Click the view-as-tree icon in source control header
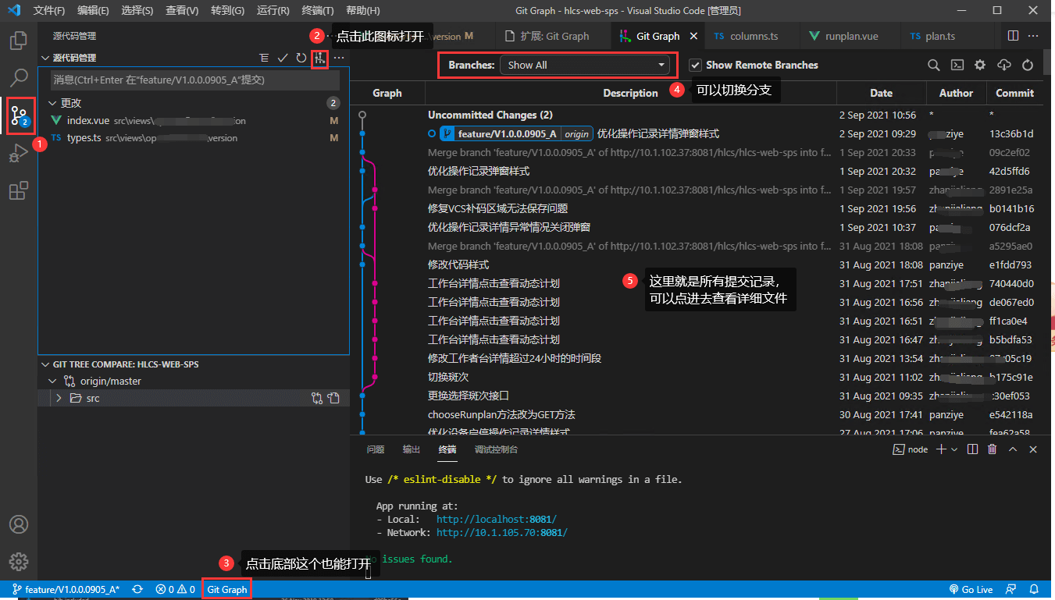1055x600 pixels. pyautogui.click(x=264, y=58)
